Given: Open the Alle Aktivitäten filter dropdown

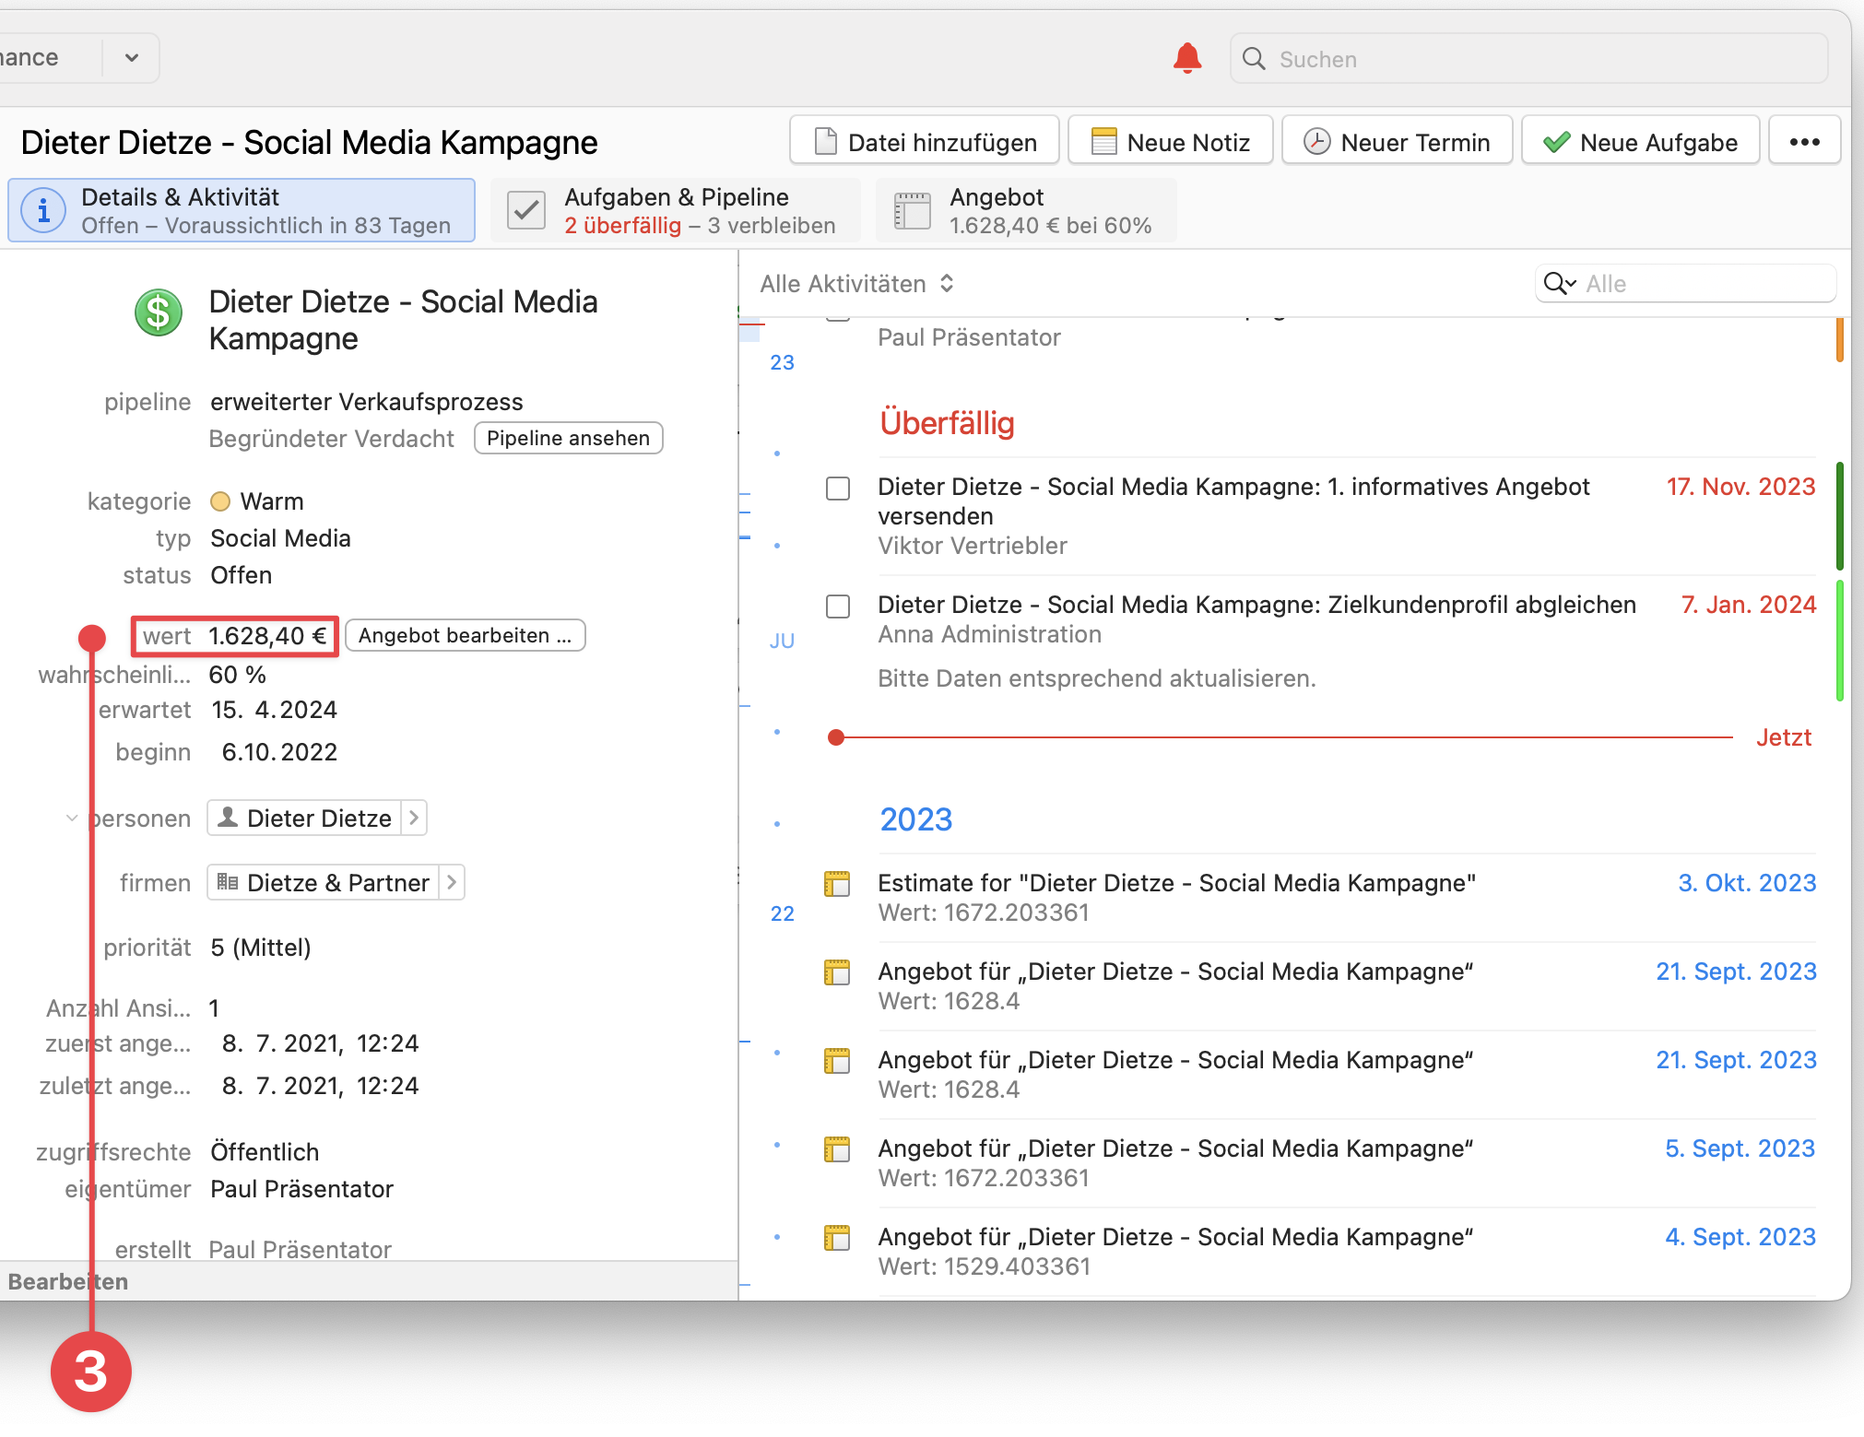Looking at the screenshot, I should coord(855,284).
